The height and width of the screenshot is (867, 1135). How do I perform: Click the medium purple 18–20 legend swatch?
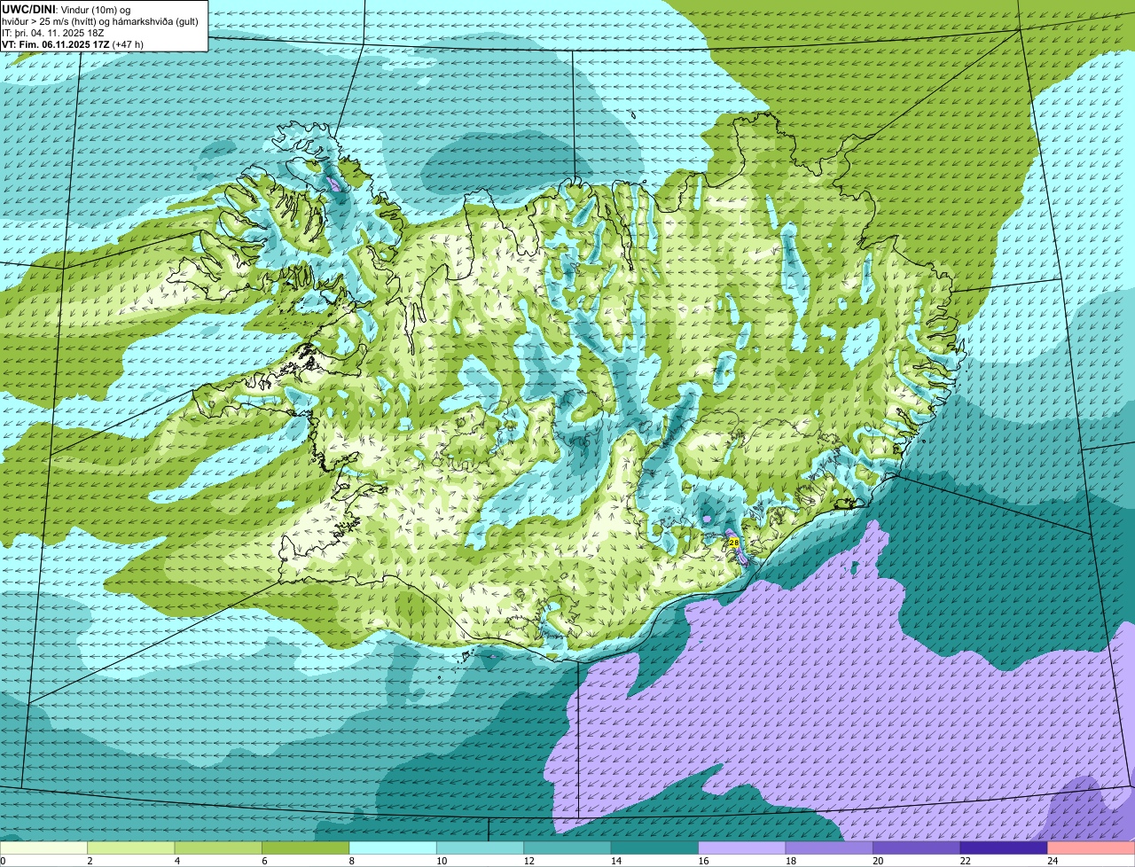pos(829,847)
